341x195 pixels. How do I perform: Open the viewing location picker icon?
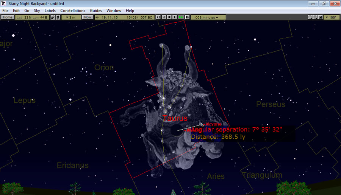coord(53,17)
